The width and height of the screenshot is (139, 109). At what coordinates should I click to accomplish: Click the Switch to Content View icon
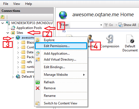pyautogui.click(x=38, y=103)
